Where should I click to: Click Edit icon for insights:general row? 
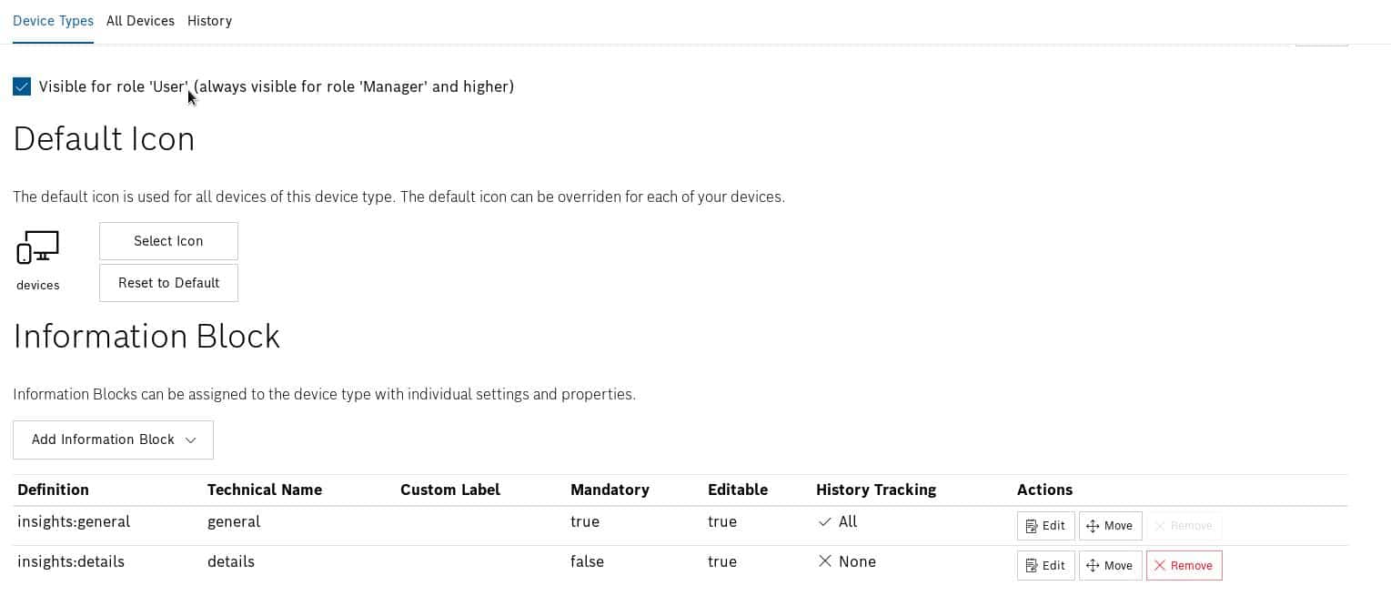(1032, 526)
